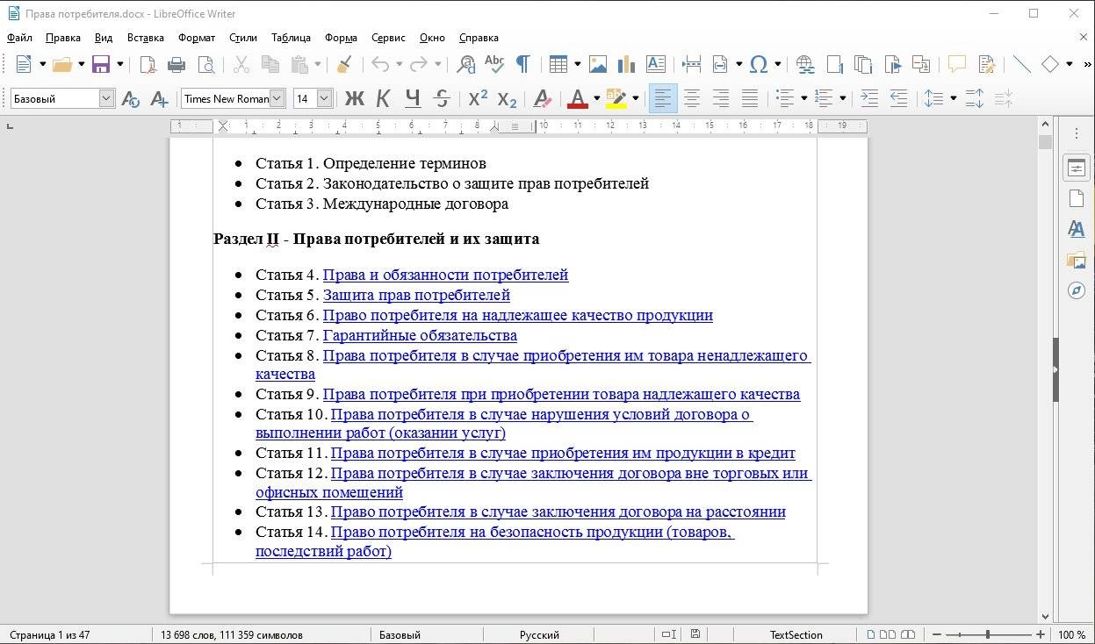This screenshot has width=1095, height=644.
Task: Undo the last action
Action: click(379, 64)
